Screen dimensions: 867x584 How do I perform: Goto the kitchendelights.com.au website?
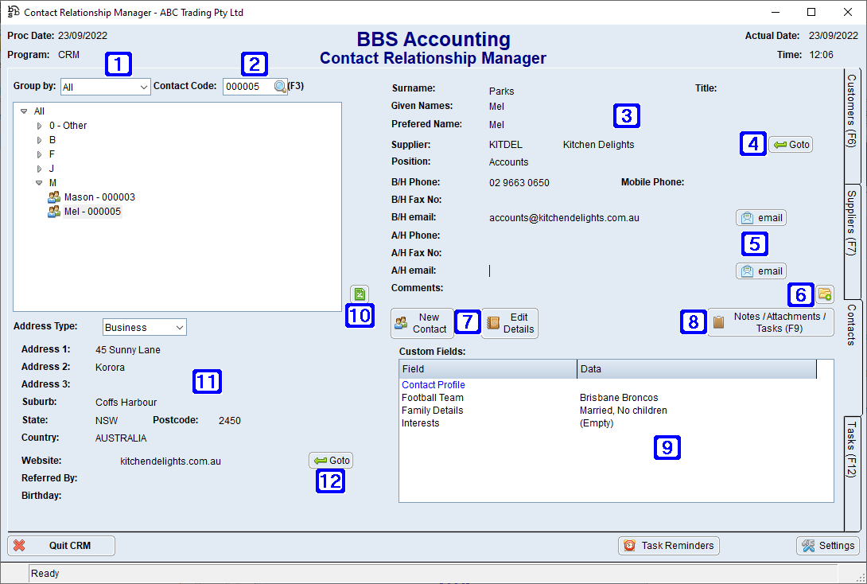point(331,460)
